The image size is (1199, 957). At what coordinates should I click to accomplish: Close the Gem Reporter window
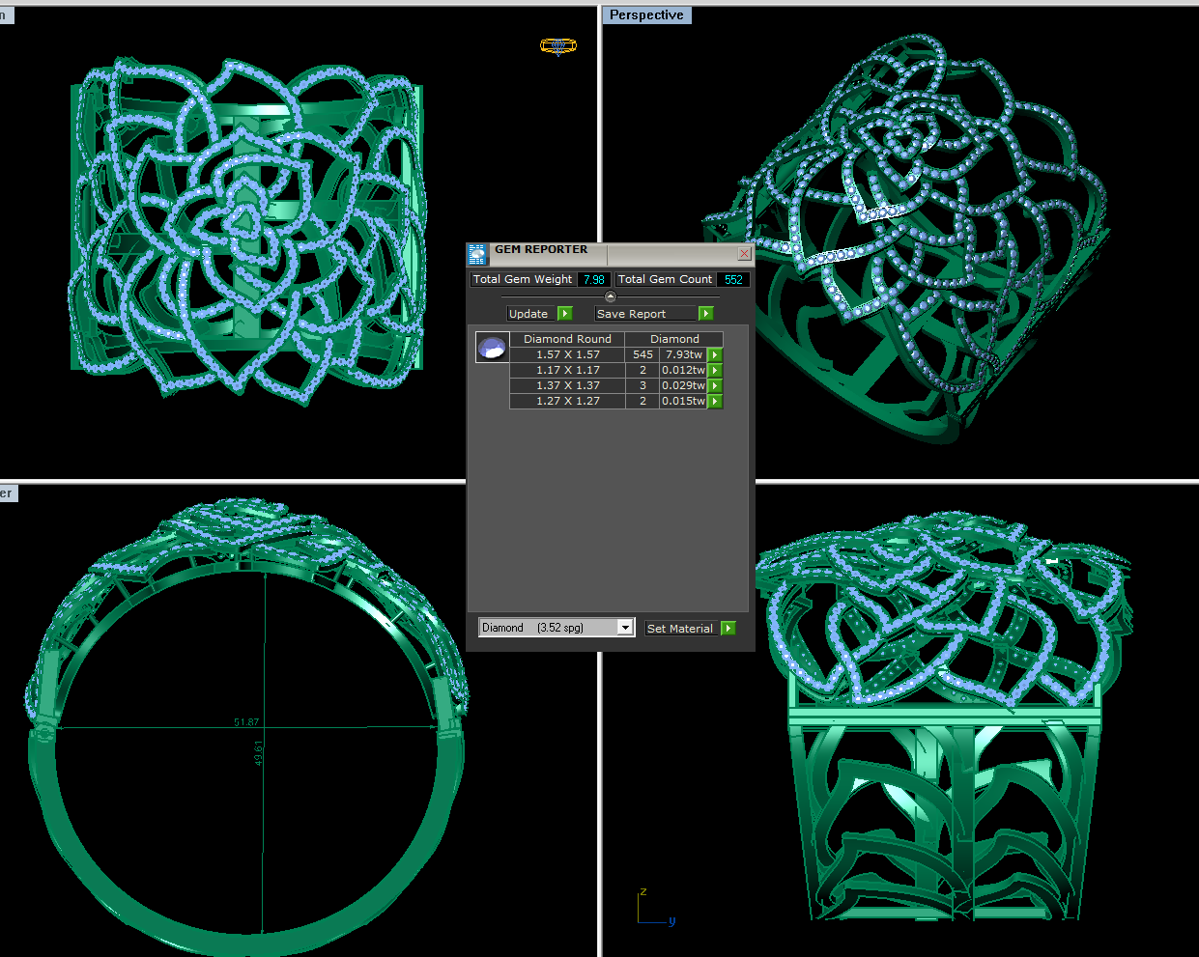click(744, 254)
